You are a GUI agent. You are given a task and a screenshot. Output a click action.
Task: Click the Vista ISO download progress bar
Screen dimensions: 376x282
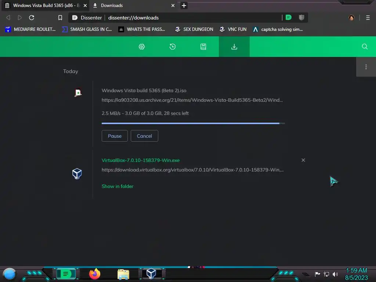193,123
